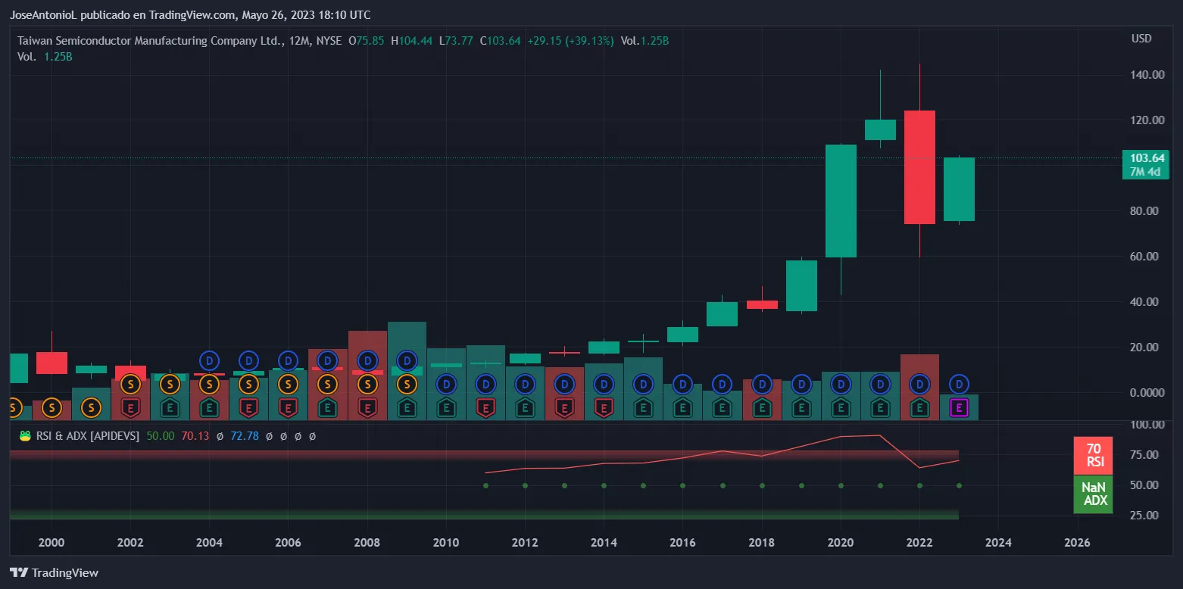
Task: Click the purple E earnings icon at 2022
Action: point(958,408)
